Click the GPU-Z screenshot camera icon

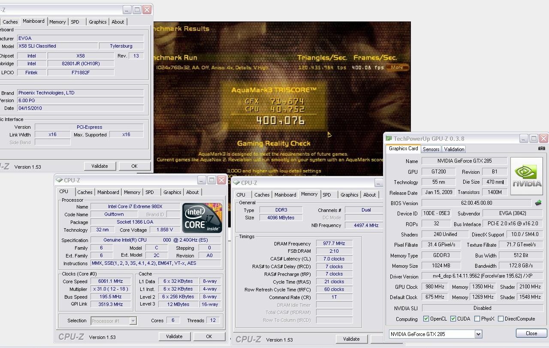[x=542, y=148]
